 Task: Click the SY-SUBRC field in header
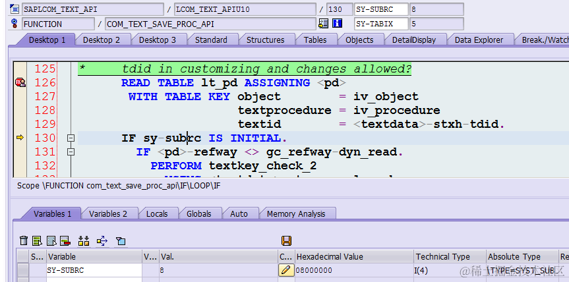381,9
